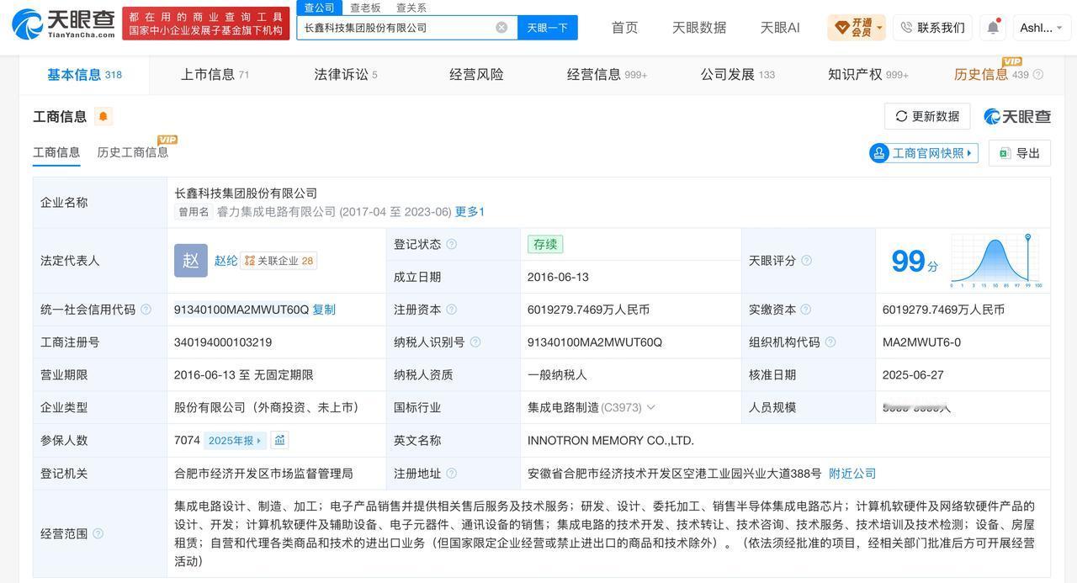
Task: Click help icon next to 登记状态
Action: click(452, 244)
